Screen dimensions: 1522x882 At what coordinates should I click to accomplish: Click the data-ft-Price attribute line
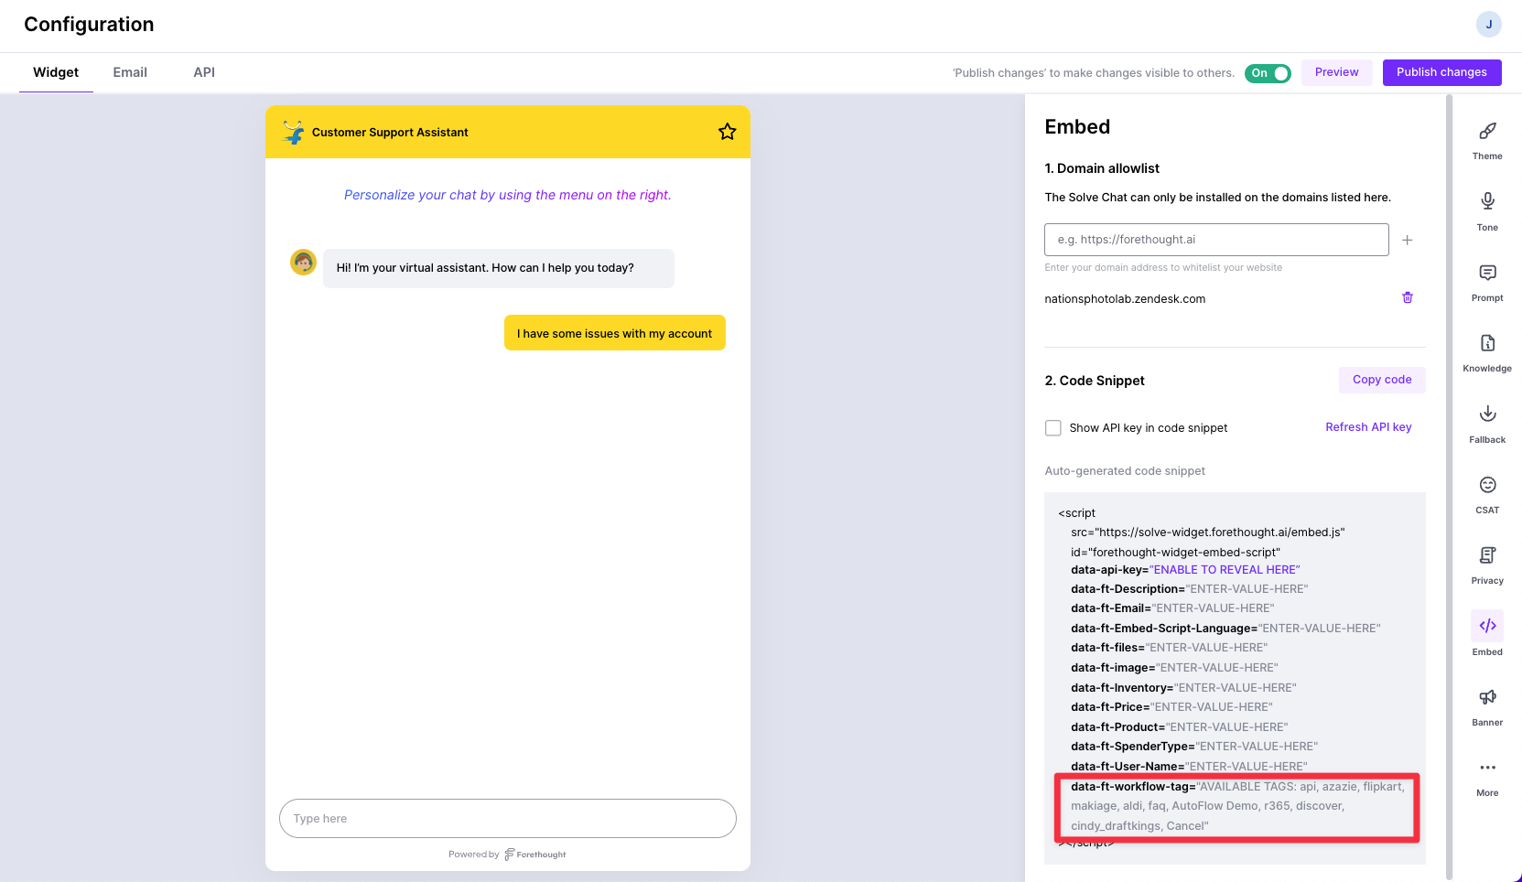coord(1171,707)
